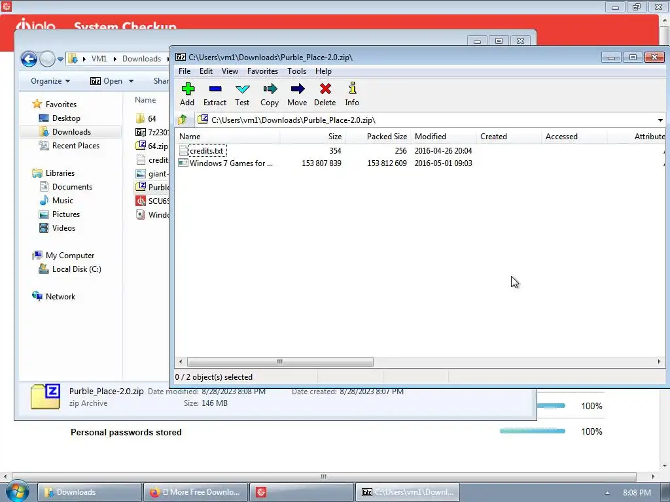Sort by Packed Size column

pyautogui.click(x=378, y=137)
